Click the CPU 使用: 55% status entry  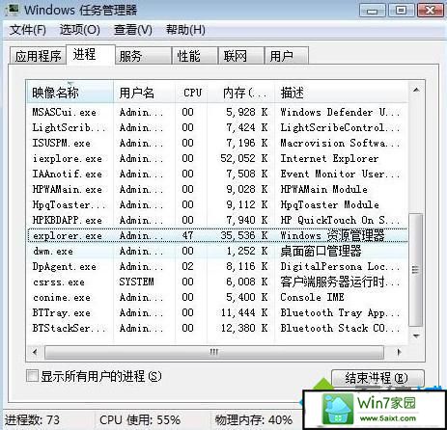point(140,419)
